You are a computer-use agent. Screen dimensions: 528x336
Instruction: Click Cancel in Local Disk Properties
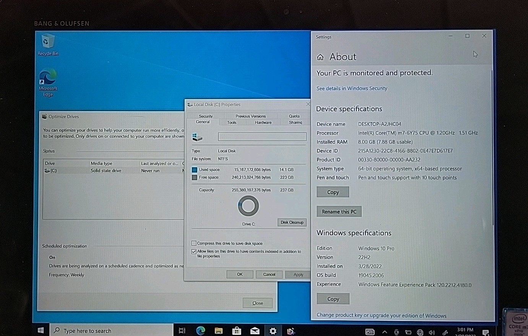point(269,274)
